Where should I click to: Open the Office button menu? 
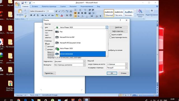click(17, 4)
